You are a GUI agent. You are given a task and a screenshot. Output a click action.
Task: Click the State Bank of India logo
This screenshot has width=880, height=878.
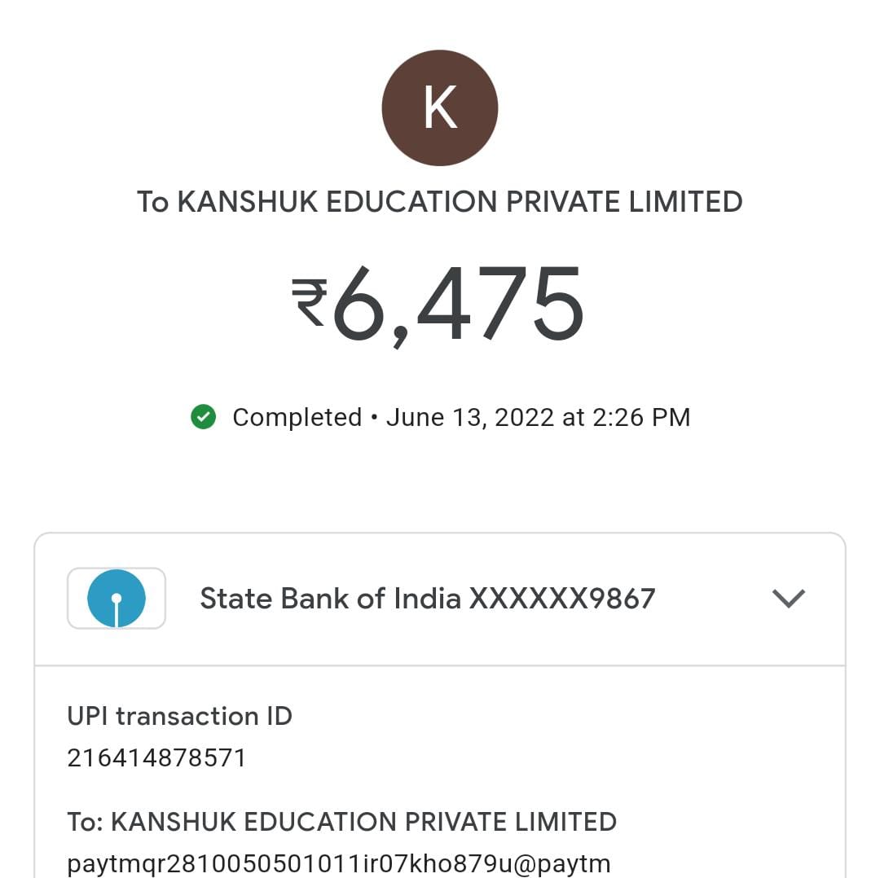pos(117,599)
